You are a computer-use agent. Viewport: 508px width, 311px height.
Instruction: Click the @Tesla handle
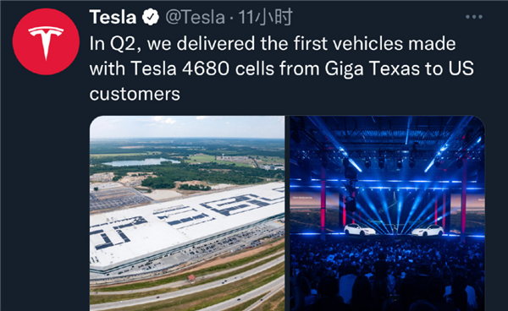[195, 17]
